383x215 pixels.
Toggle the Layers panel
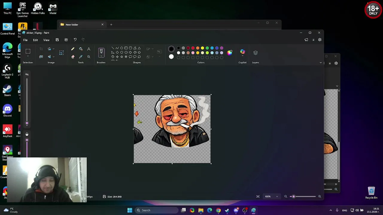point(255,53)
